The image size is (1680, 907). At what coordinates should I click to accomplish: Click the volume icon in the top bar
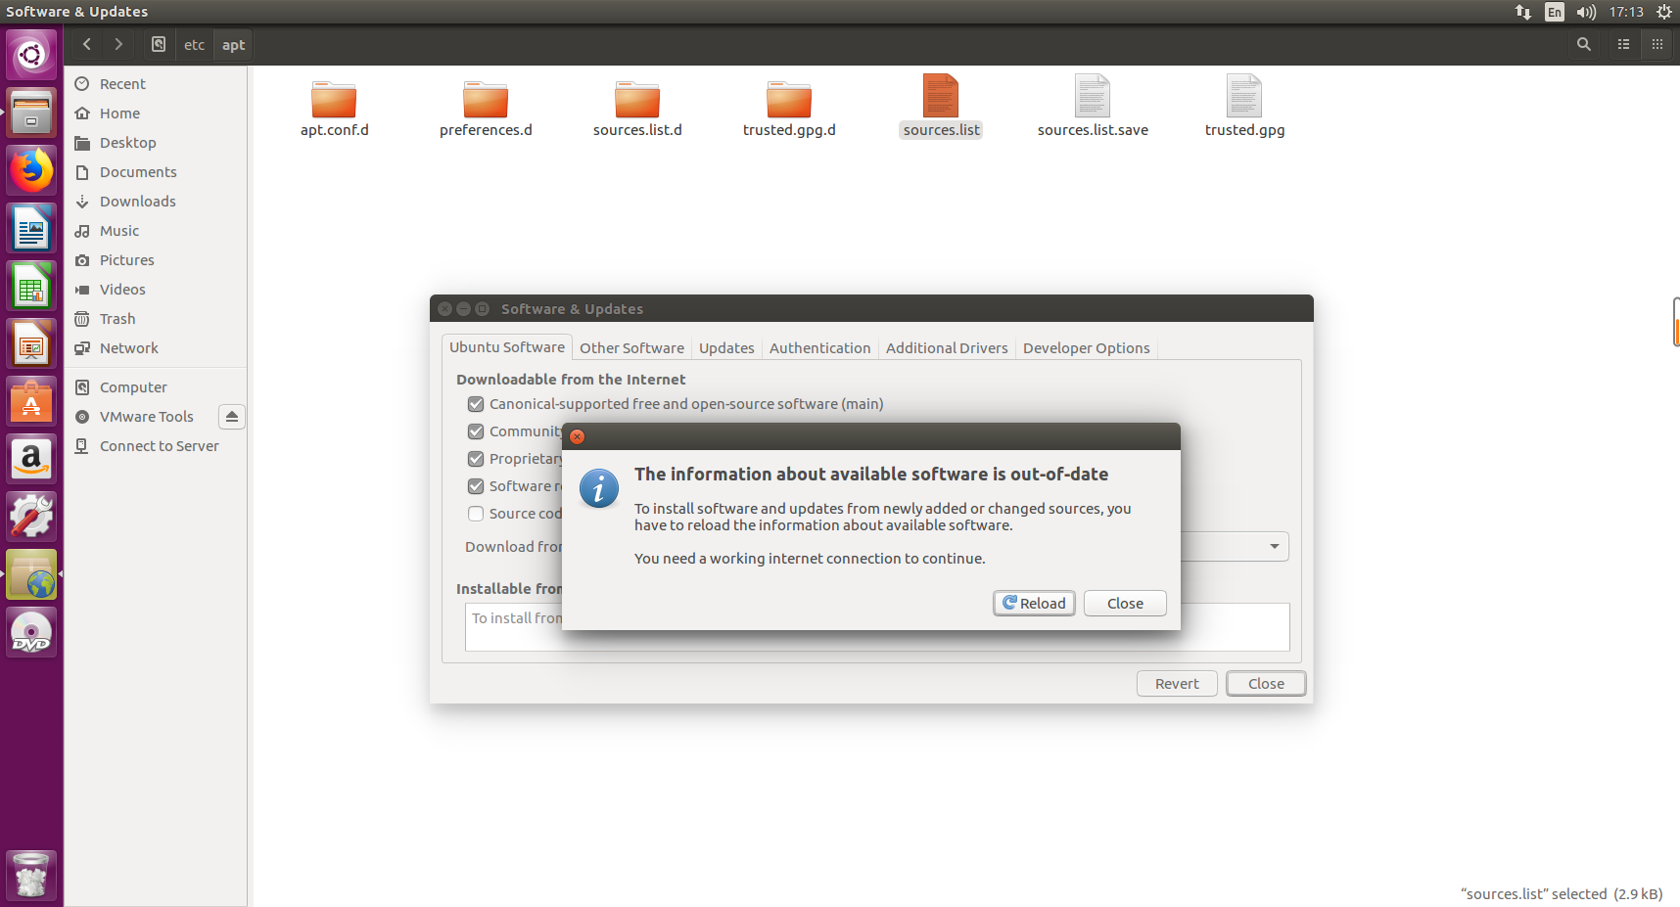pos(1585,12)
